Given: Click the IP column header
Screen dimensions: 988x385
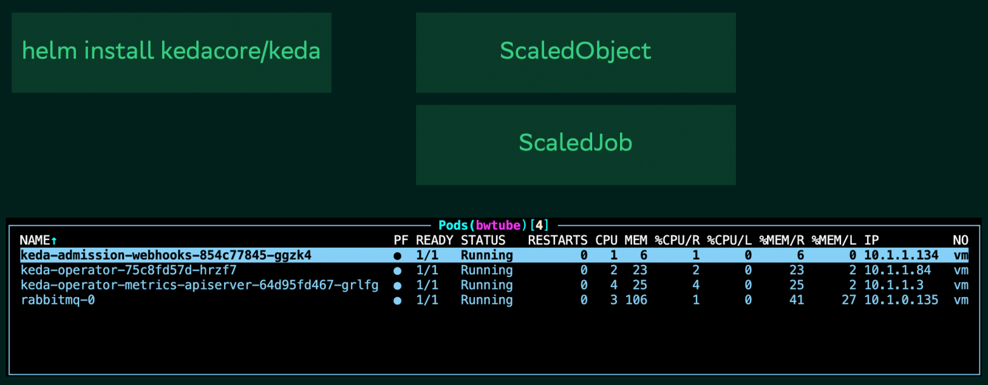Looking at the screenshot, I should coord(871,240).
